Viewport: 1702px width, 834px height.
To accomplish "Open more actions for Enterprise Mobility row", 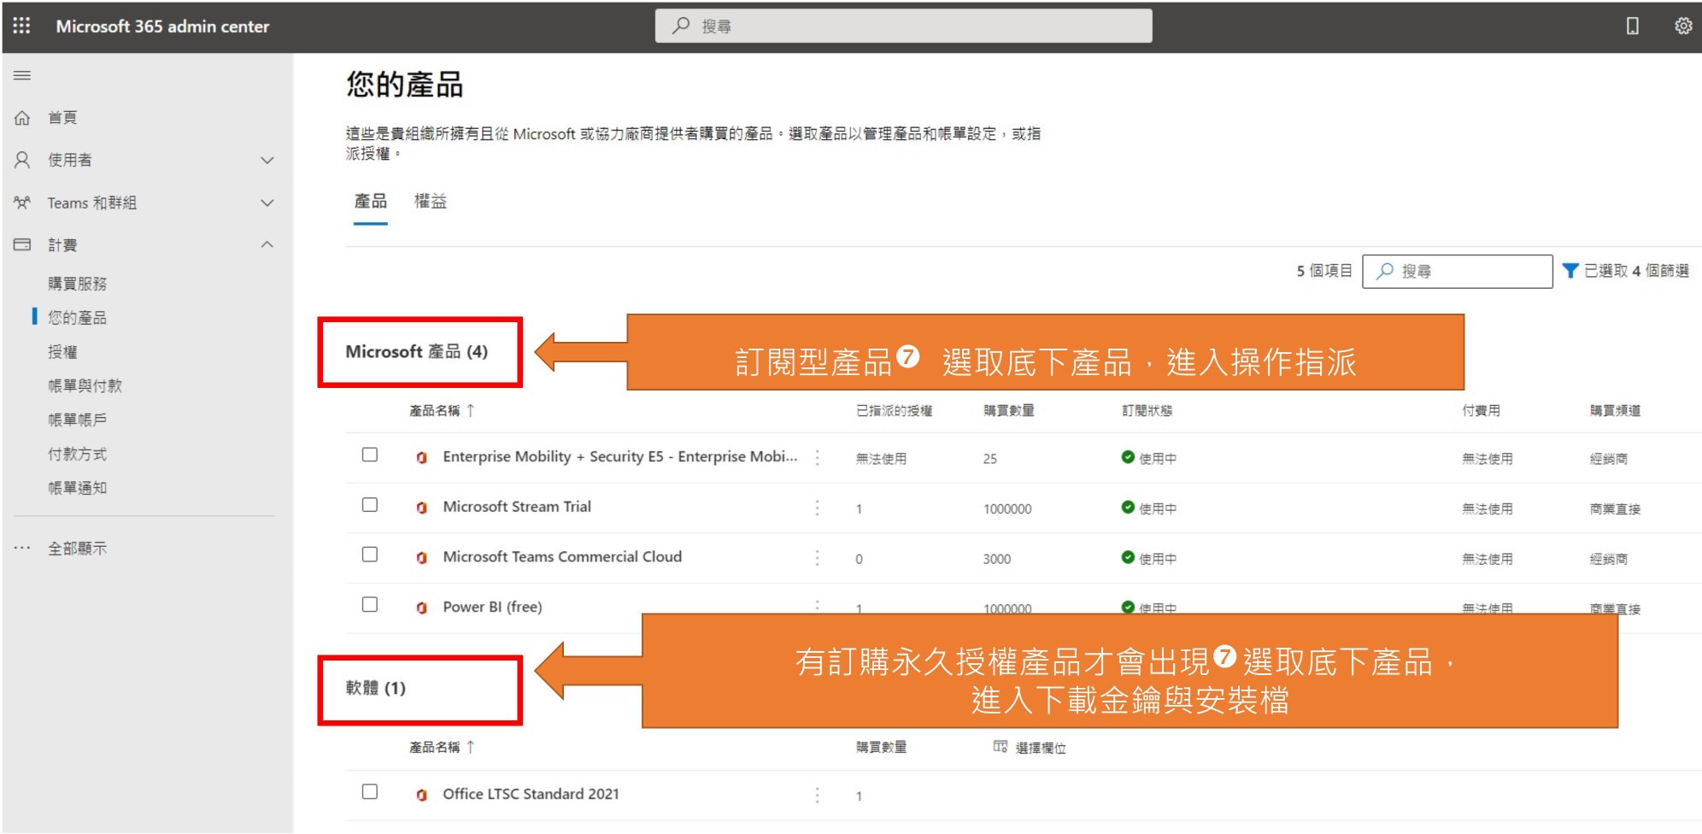I will [817, 457].
